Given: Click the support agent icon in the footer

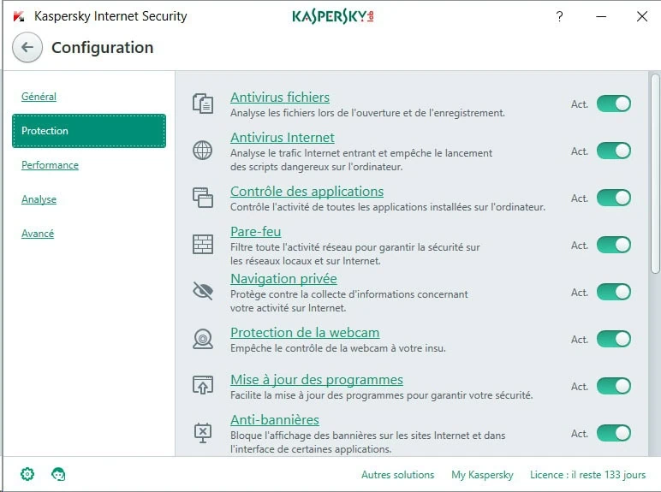Looking at the screenshot, I should 58,474.
